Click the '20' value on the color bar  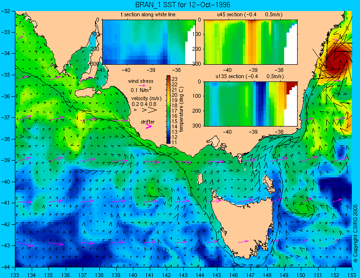coord(175,95)
